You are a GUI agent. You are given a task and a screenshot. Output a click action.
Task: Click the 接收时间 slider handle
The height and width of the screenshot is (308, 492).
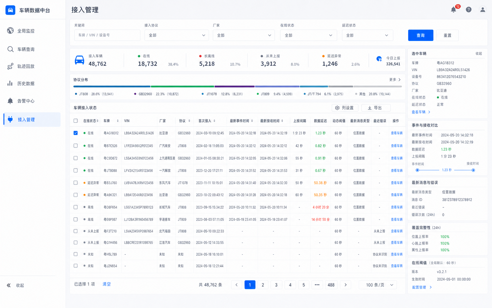click(x=473, y=170)
